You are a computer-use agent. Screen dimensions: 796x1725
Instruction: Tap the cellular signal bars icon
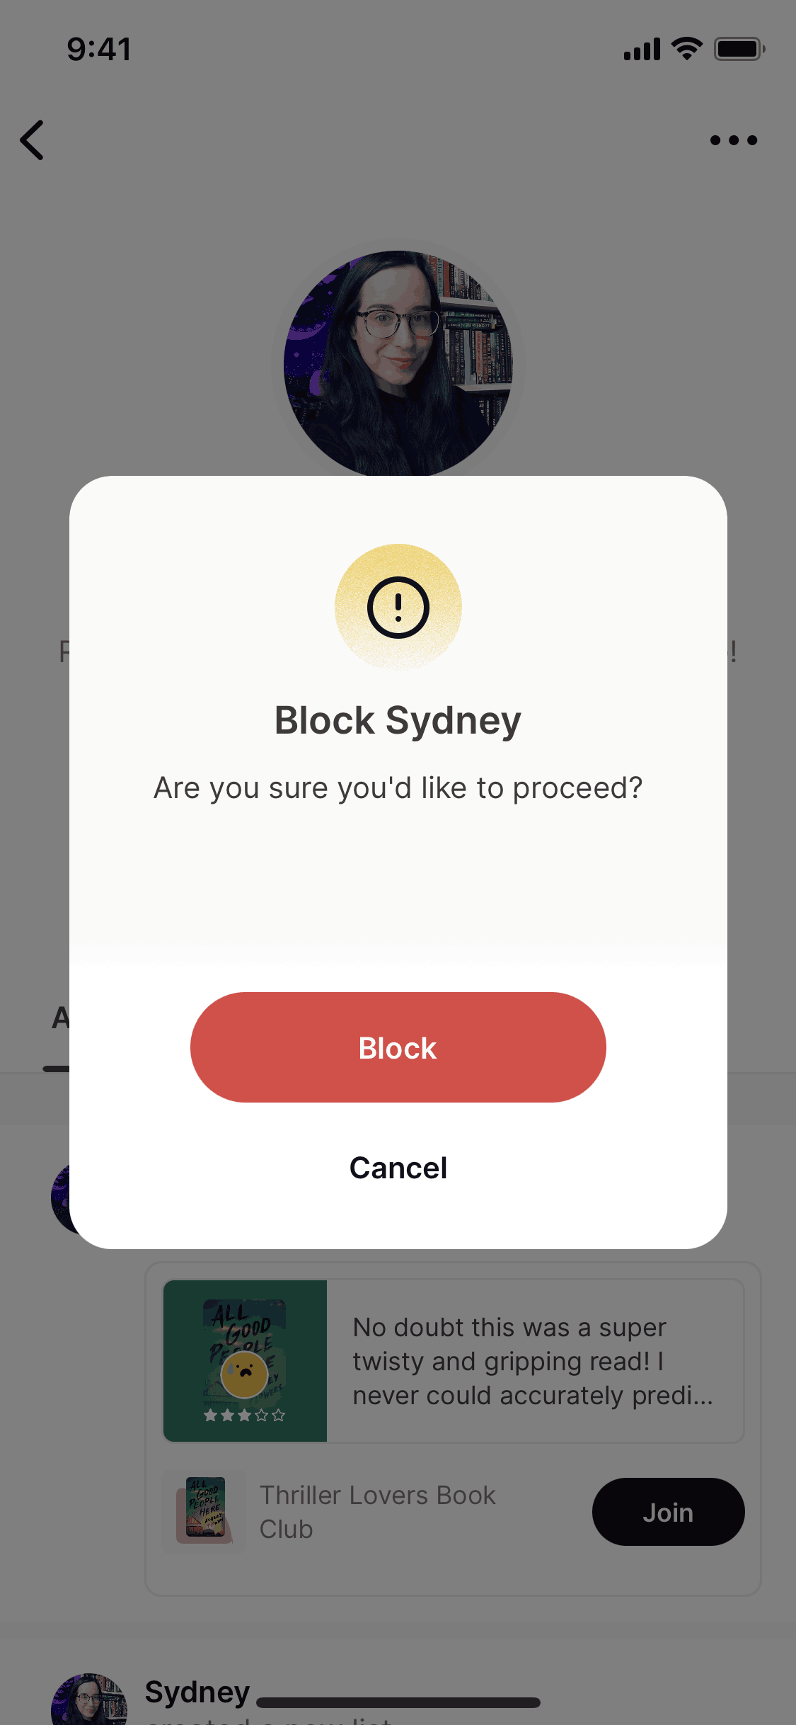[x=642, y=50]
